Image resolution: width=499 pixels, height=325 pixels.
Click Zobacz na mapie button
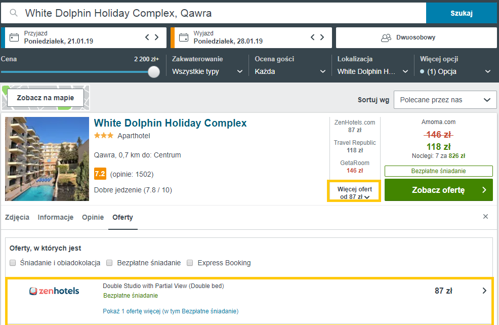[46, 98]
